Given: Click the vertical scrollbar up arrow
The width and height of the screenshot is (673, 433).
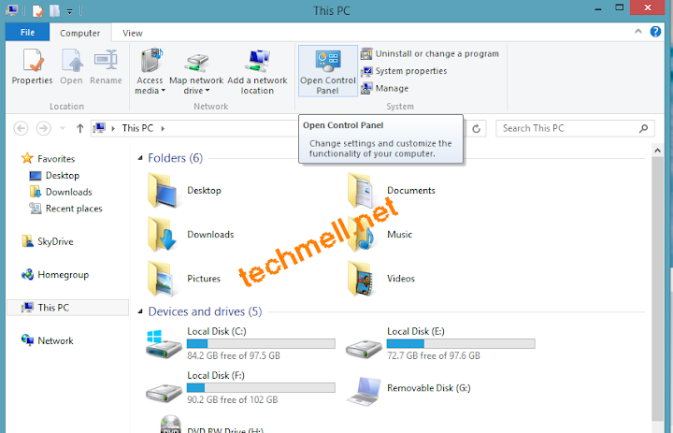Looking at the screenshot, I should [657, 151].
